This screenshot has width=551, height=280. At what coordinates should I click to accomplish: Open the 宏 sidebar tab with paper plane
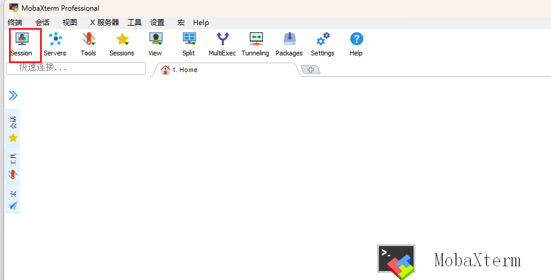(x=13, y=198)
